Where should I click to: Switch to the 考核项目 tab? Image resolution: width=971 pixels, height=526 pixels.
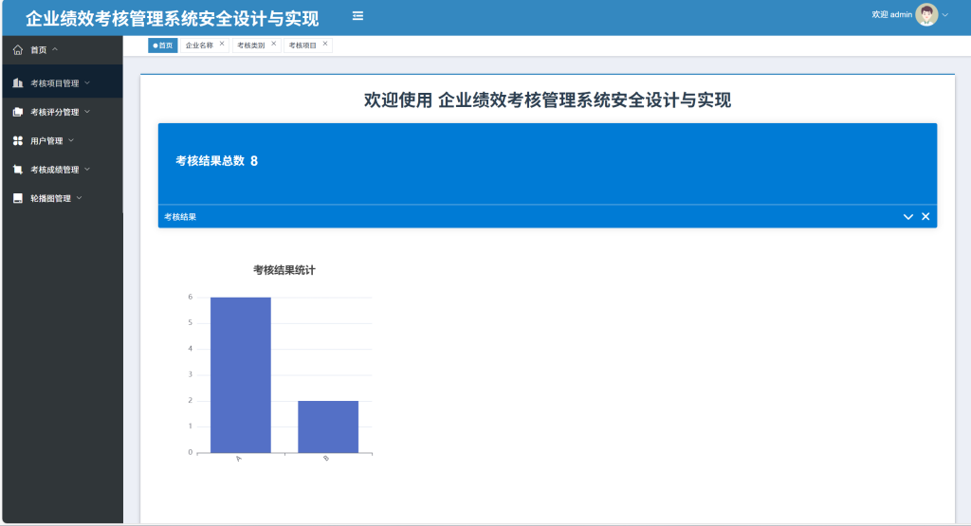click(x=302, y=45)
